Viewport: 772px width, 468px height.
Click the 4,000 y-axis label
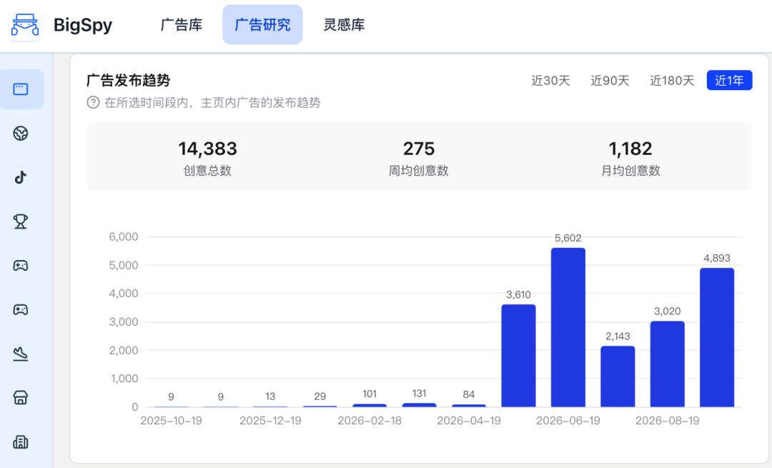[124, 293]
